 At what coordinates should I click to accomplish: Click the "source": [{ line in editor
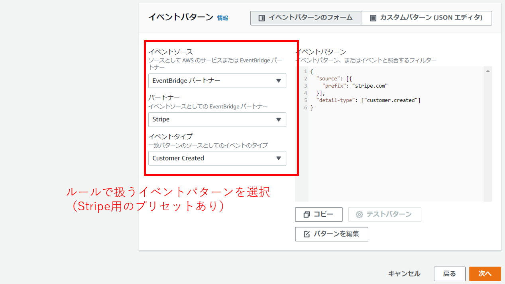333,78
